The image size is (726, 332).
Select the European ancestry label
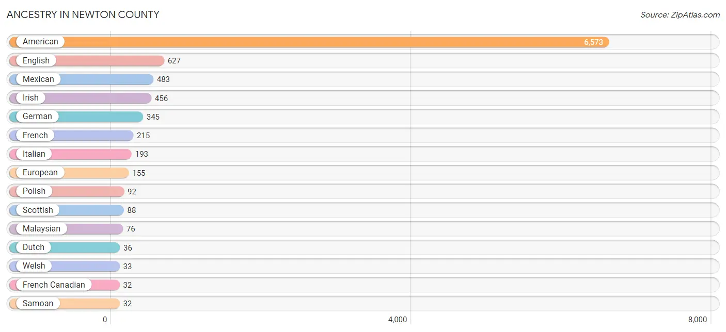point(40,172)
